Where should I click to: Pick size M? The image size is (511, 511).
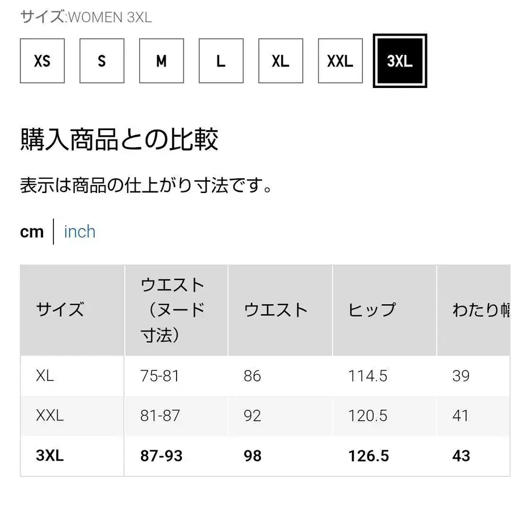[x=161, y=61]
